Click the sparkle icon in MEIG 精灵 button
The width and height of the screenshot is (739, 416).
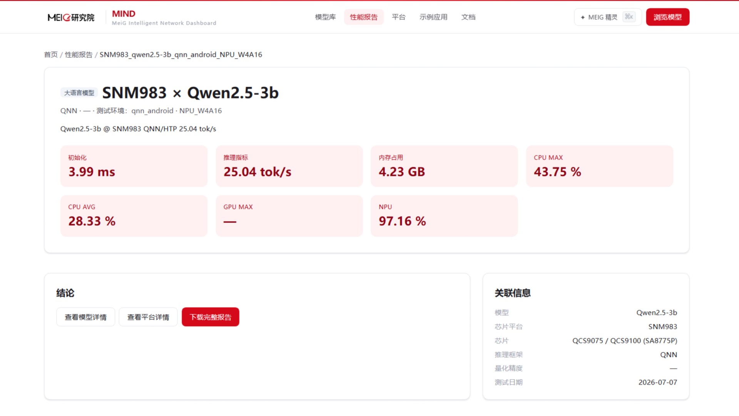point(583,17)
